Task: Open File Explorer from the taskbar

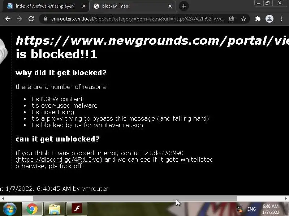Action: 55,209
